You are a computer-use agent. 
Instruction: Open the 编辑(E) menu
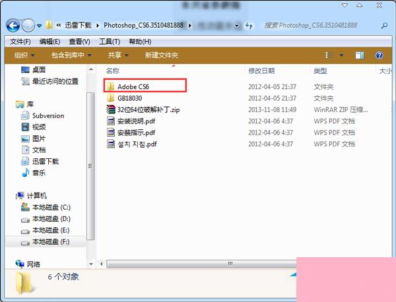[x=49, y=42]
